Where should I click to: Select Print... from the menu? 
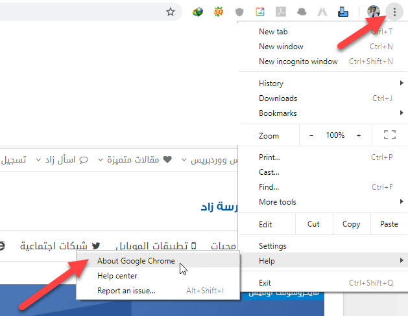[323, 157]
